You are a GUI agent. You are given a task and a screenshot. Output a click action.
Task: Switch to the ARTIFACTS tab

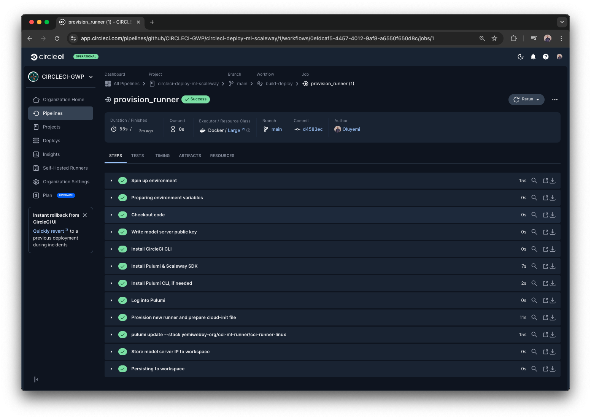(190, 156)
